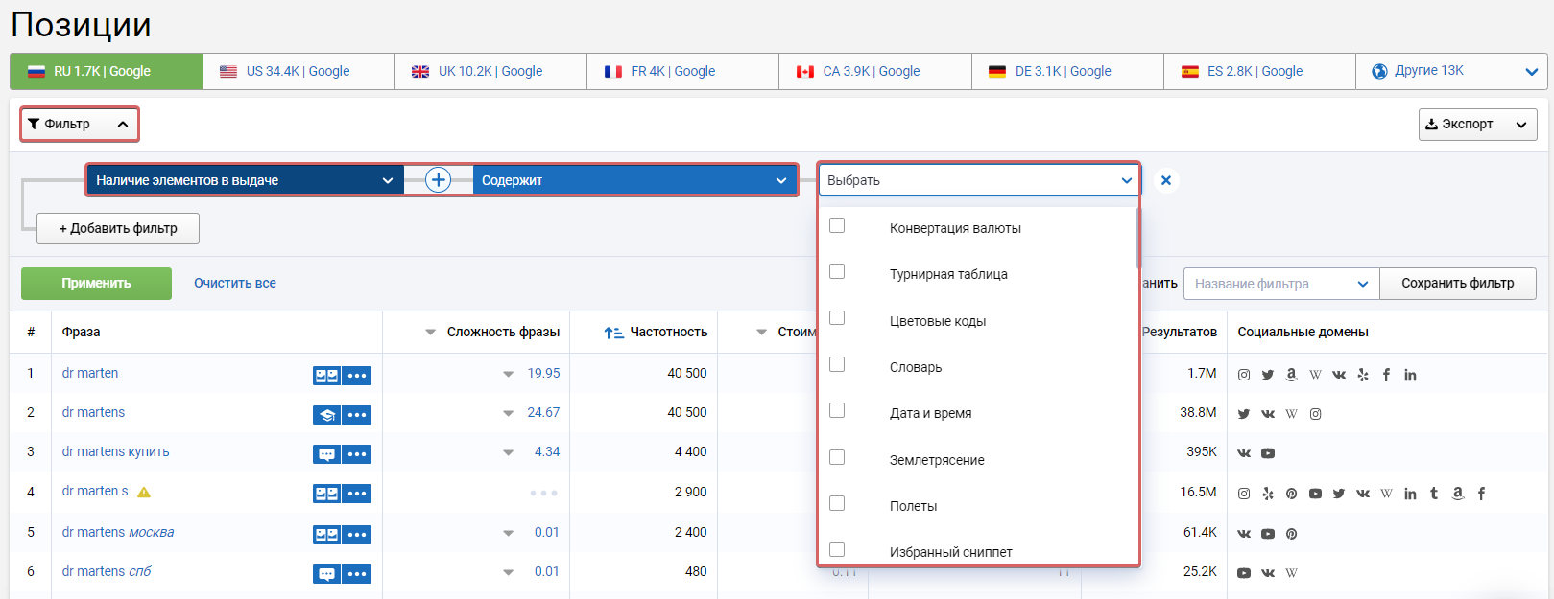Check Землетрясение option
The height and width of the screenshot is (599, 1554).
tap(837, 457)
